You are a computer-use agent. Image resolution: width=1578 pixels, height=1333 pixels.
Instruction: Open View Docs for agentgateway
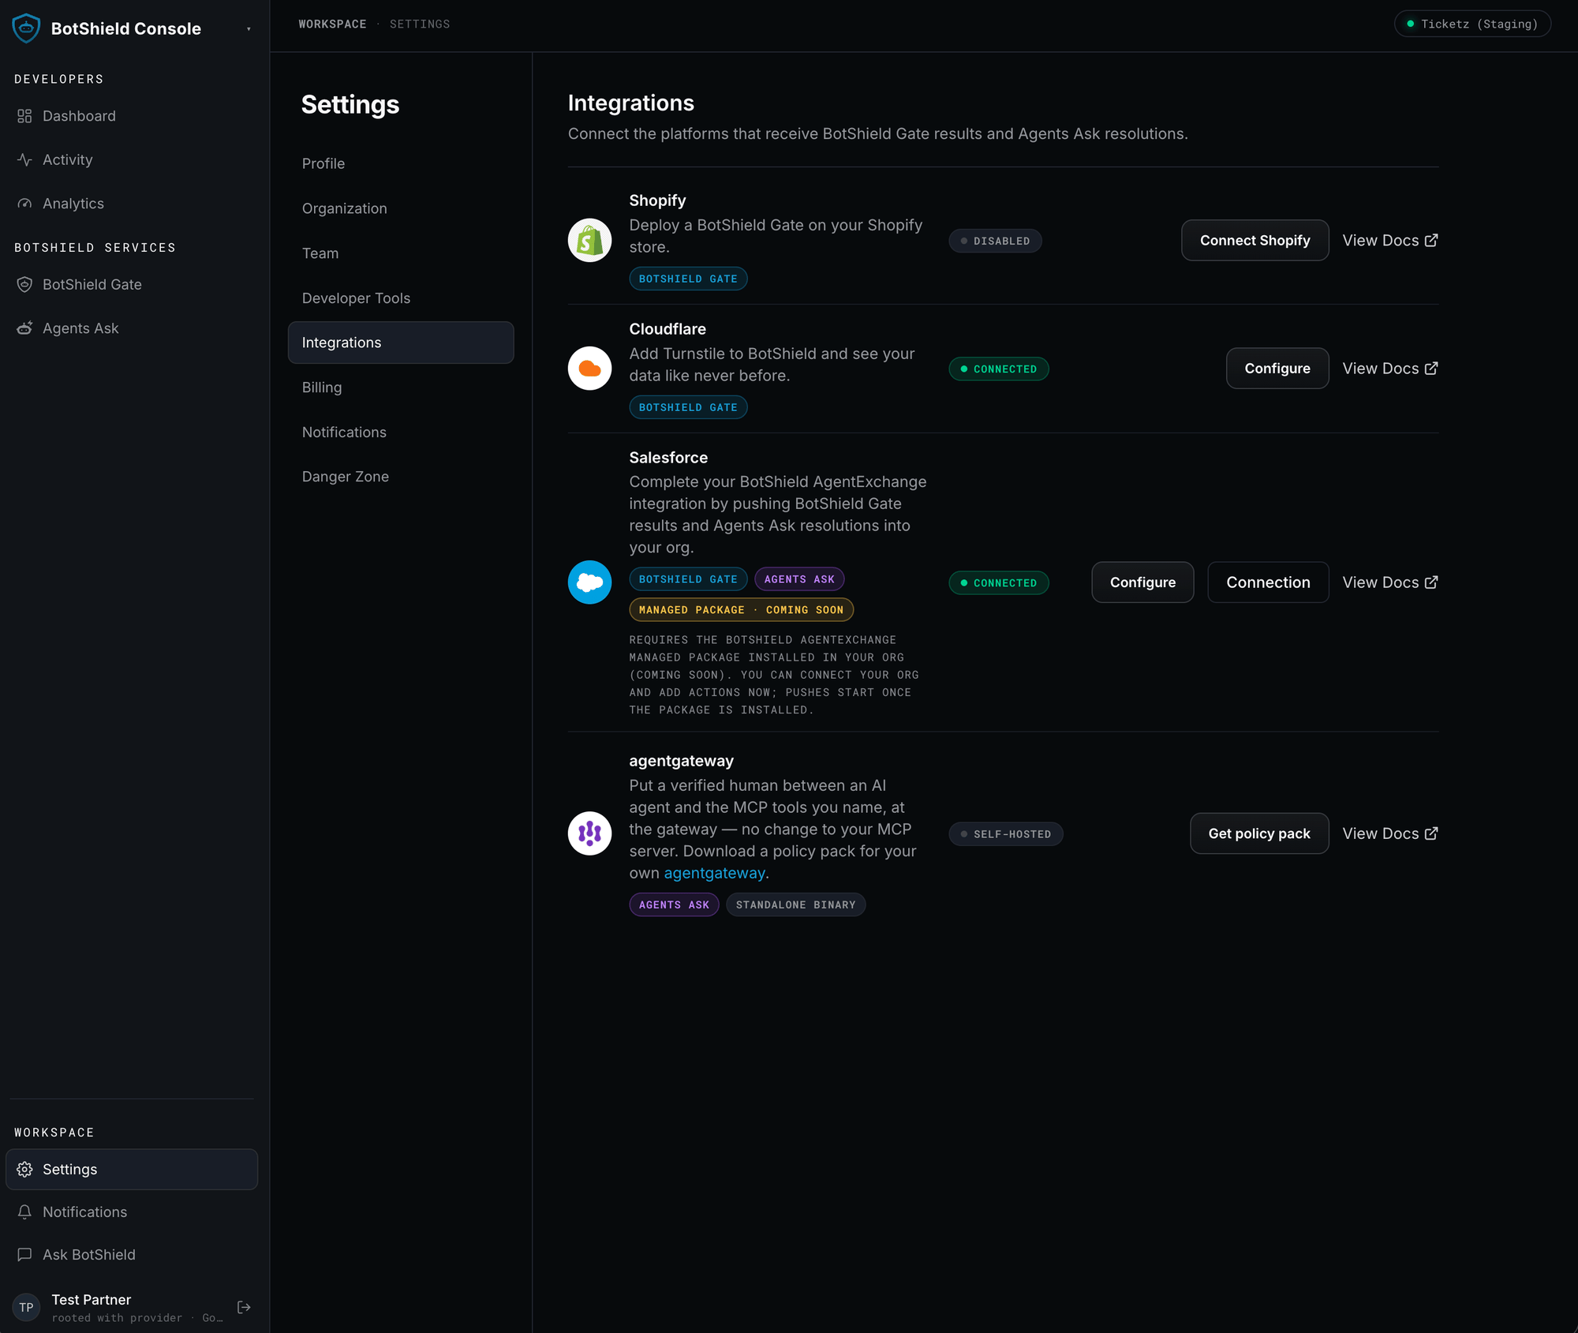[x=1390, y=833]
